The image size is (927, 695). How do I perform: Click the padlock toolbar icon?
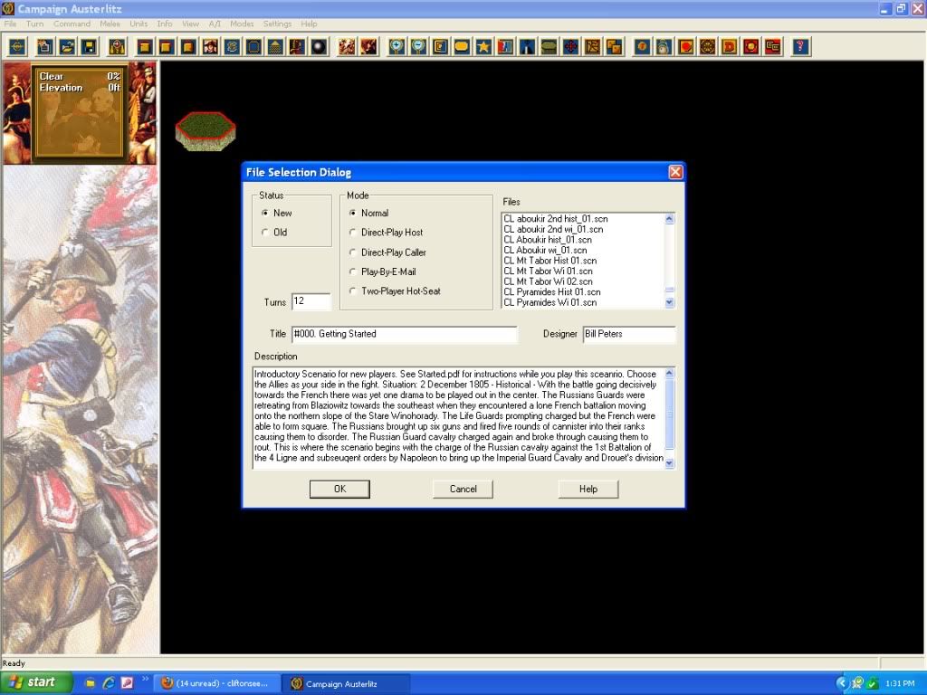click(x=664, y=47)
